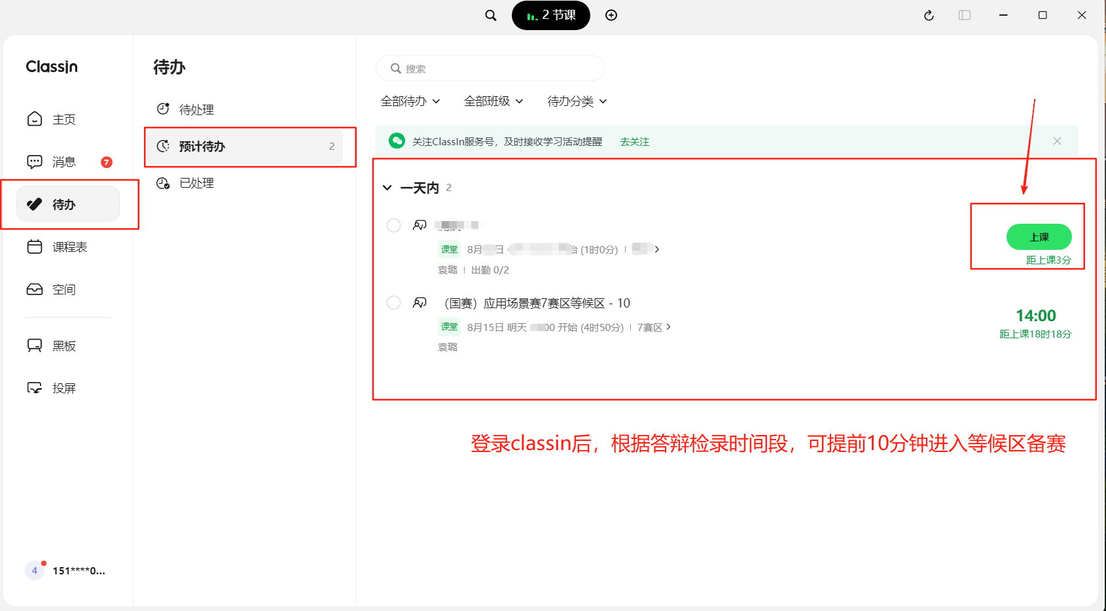Collapse the 一天内 section chevron
Screen dimensions: 1106x611
tap(387, 188)
